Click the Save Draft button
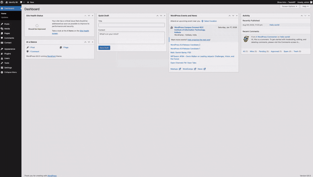The image size is (313, 177). click(x=104, y=48)
